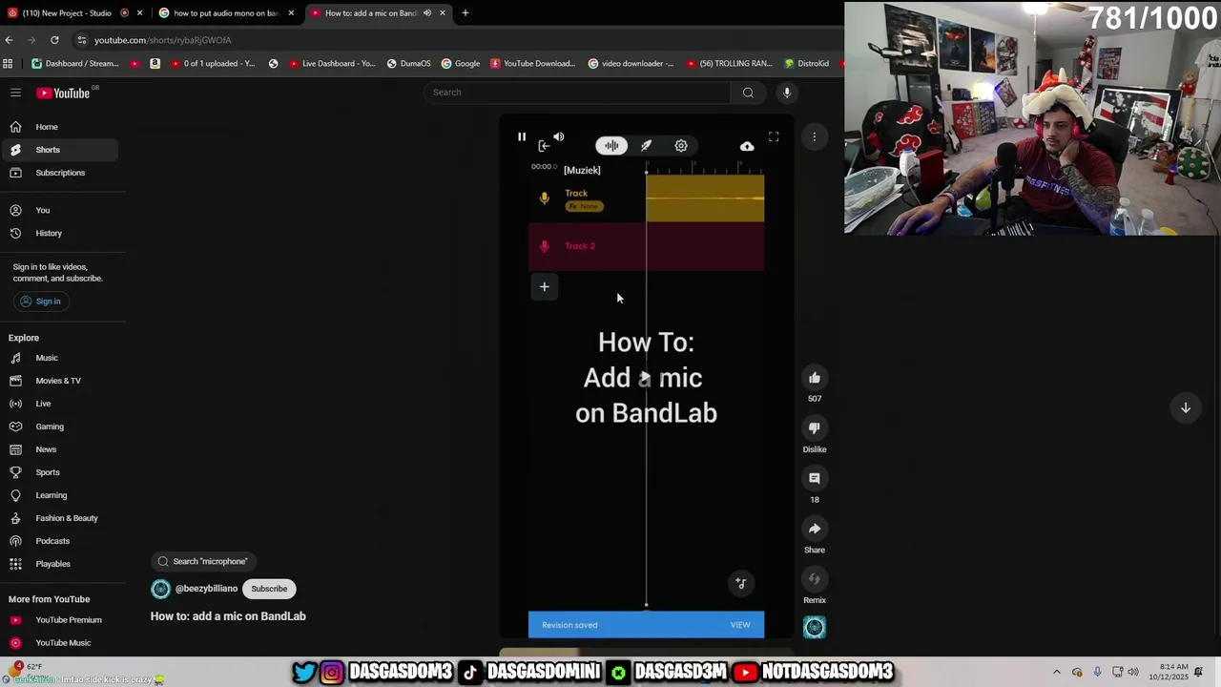Image resolution: width=1221 pixels, height=687 pixels.
Task: Open YouTube Music link
Action: pos(59,643)
